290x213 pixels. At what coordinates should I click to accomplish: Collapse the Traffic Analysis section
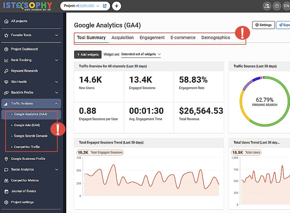tap(56, 104)
